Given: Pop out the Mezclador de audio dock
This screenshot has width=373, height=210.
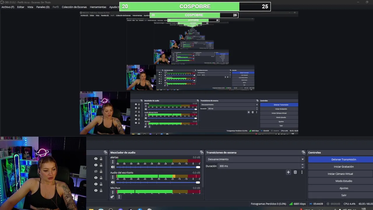Looking at the screenshot, I should 201,153.
